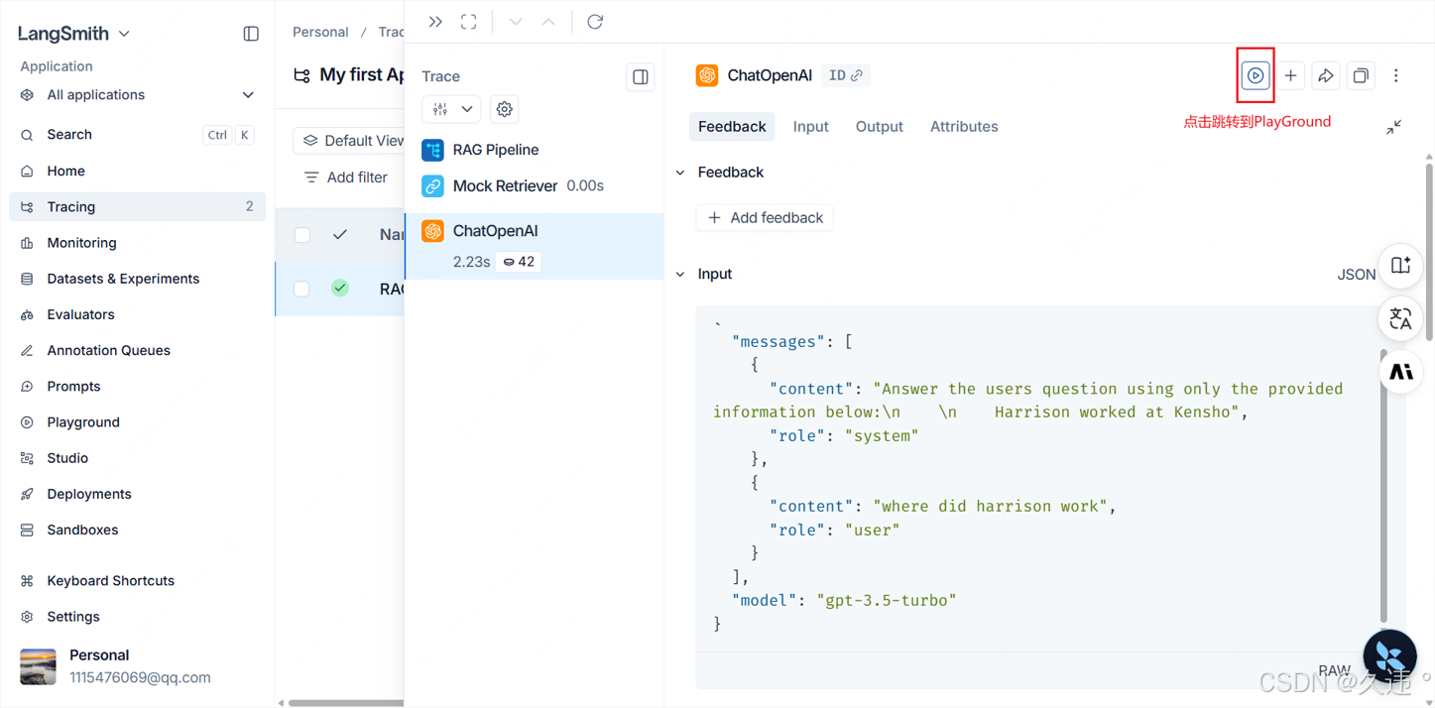The height and width of the screenshot is (708, 1435).
Task: Collapse the Feedback section
Action: pyautogui.click(x=680, y=173)
